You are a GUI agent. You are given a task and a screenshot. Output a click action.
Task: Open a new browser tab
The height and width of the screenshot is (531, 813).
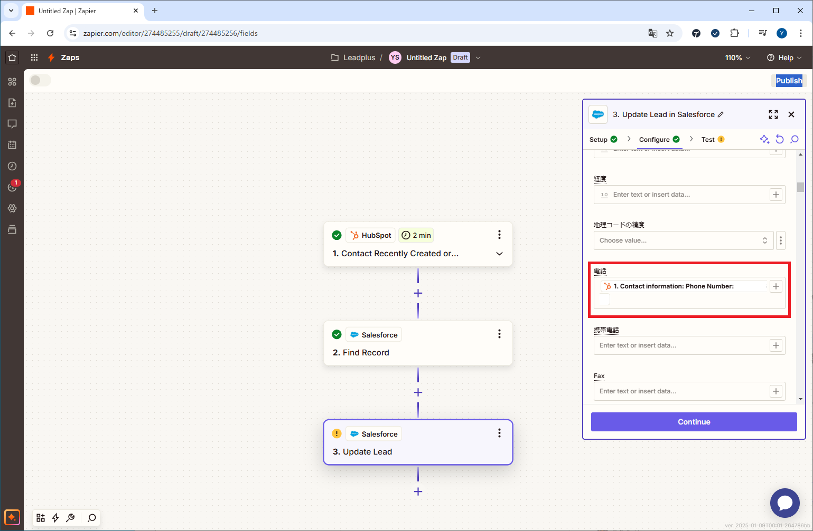(155, 11)
